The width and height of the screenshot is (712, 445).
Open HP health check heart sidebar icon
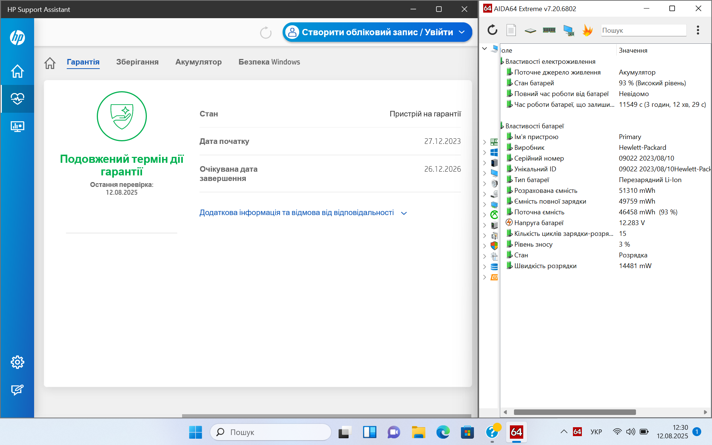17,99
